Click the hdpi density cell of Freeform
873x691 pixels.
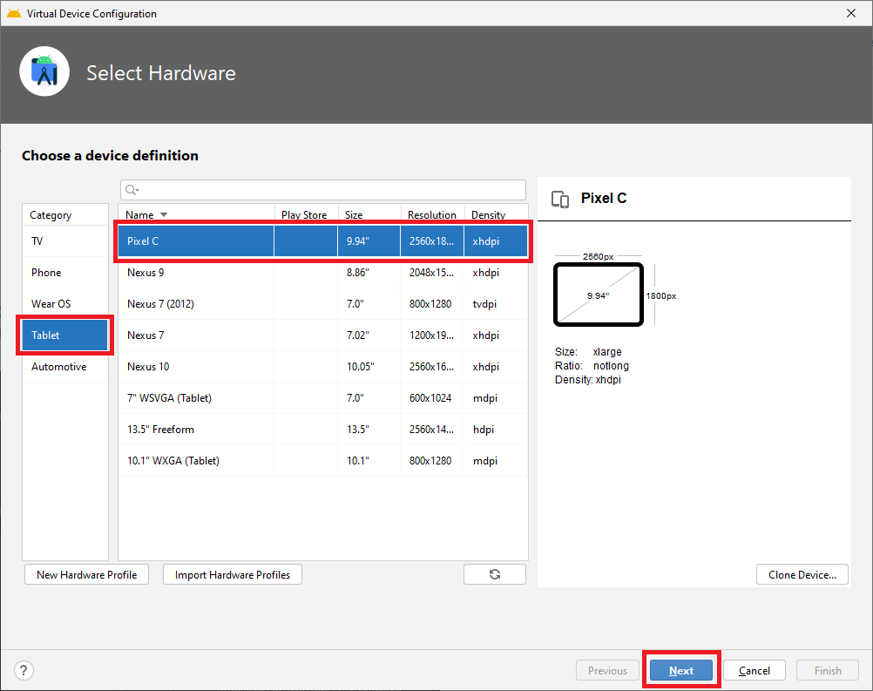pyautogui.click(x=496, y=430)
